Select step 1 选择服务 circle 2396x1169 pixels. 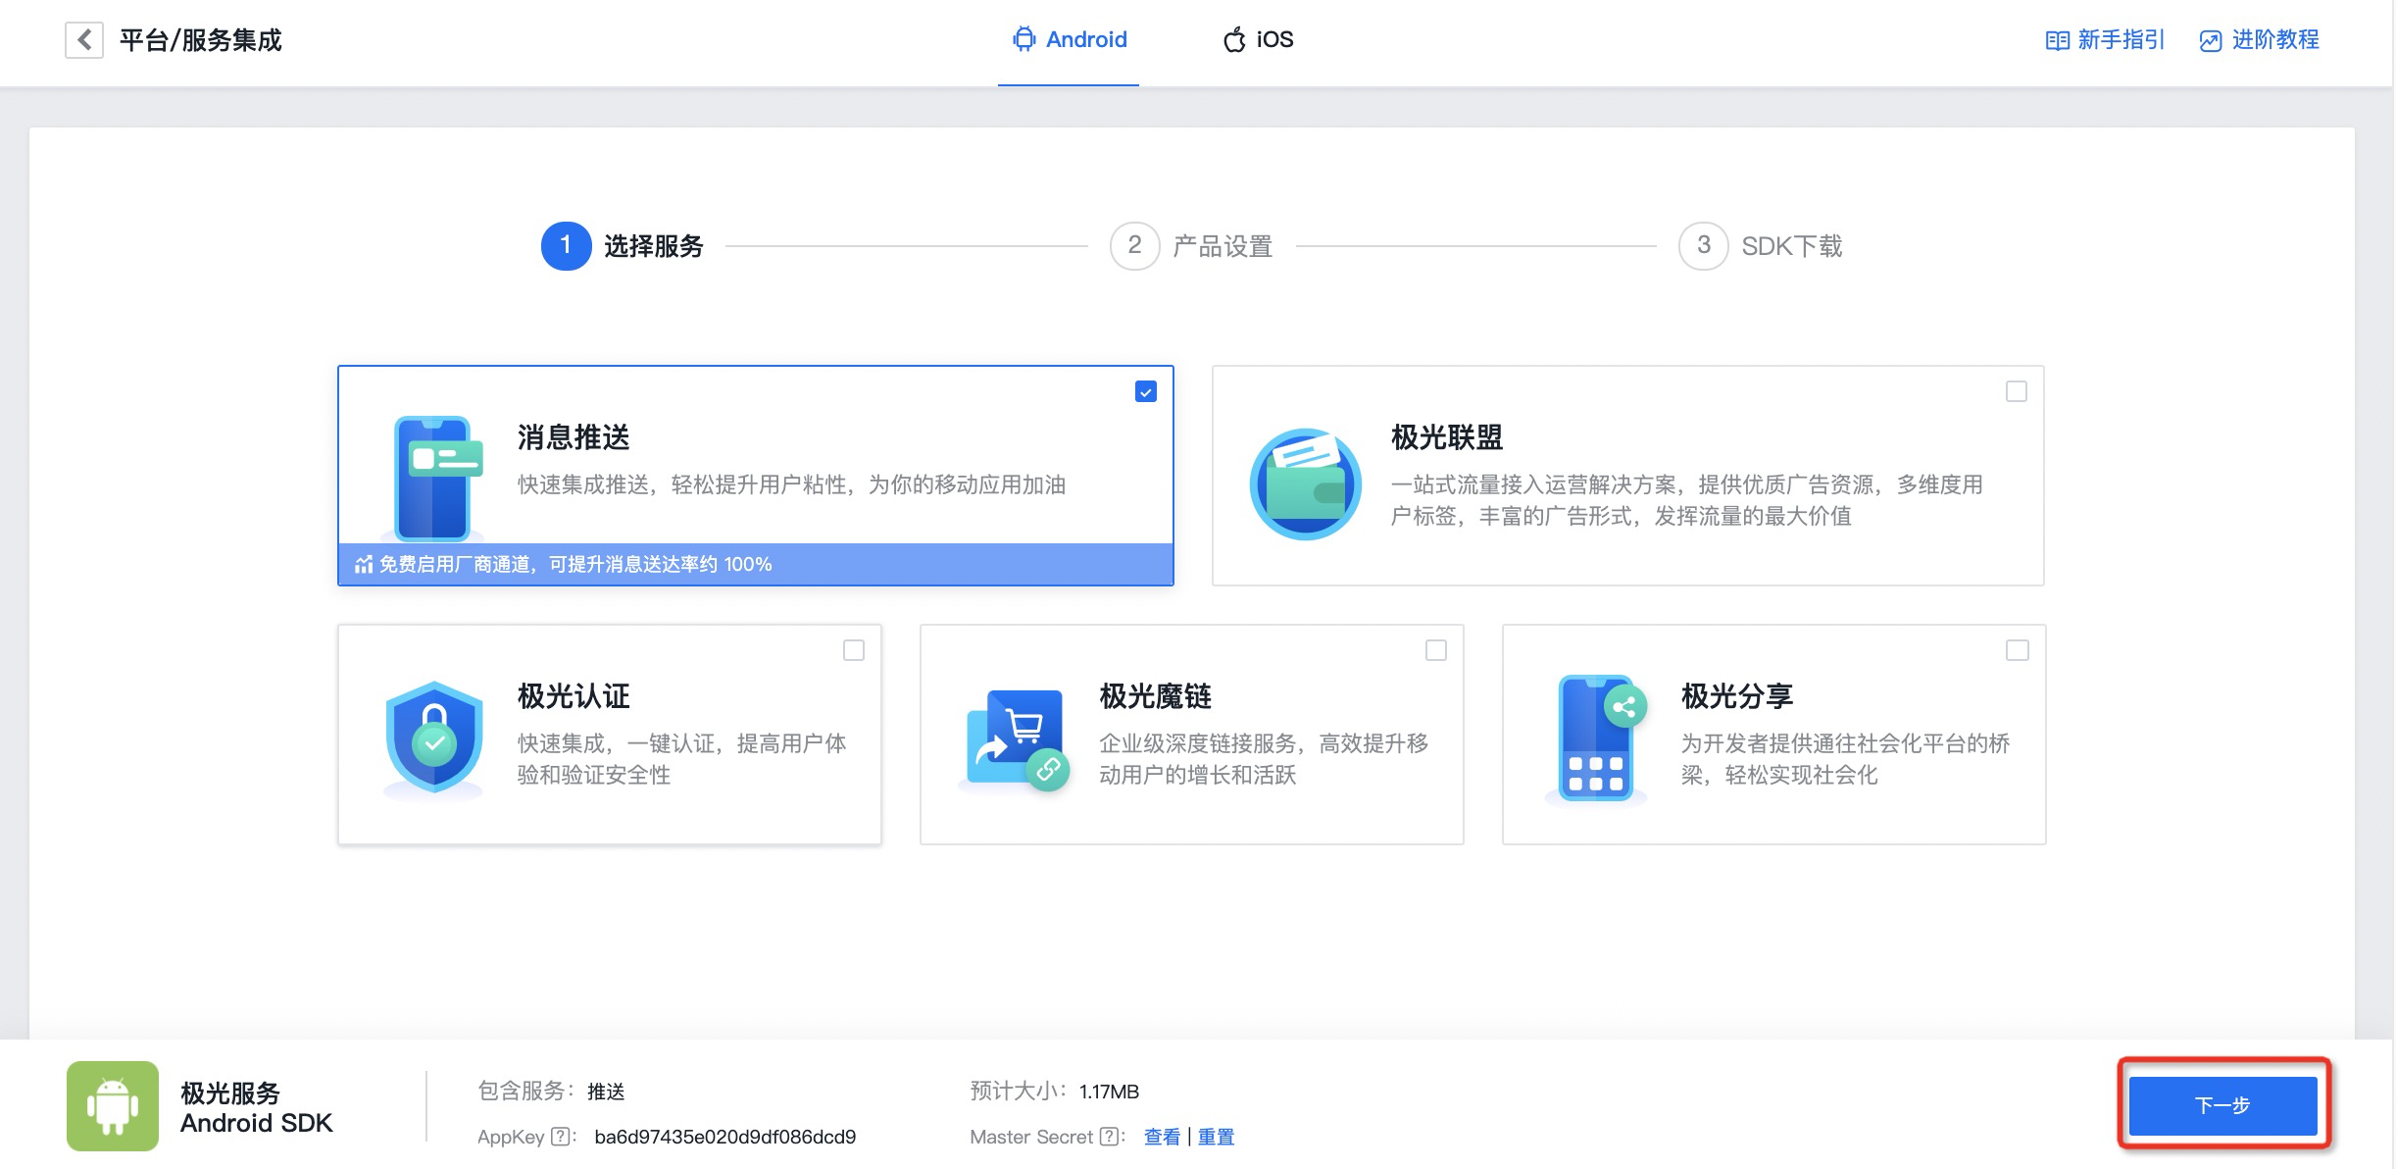pyautogui.click(x=566, y=245)
